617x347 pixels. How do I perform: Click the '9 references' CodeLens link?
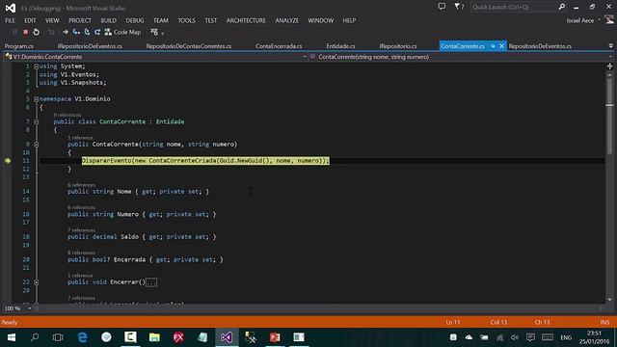point(67,115)
